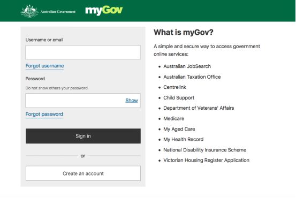Click Child Support list entry

pos(179,98)
